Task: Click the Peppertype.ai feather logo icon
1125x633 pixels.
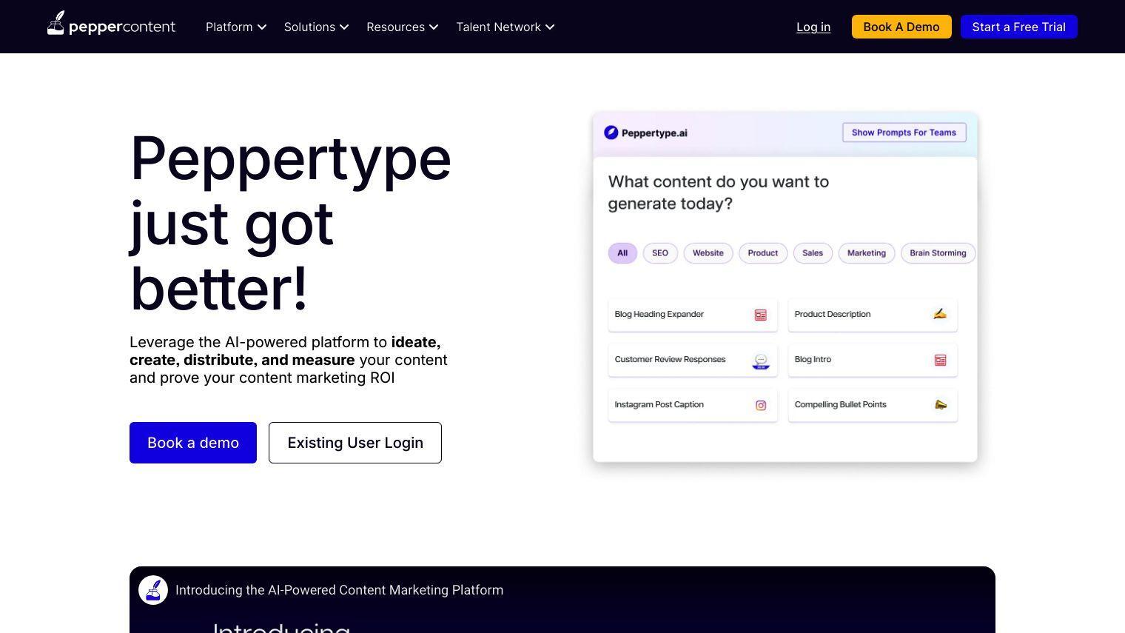Action: 611,133
